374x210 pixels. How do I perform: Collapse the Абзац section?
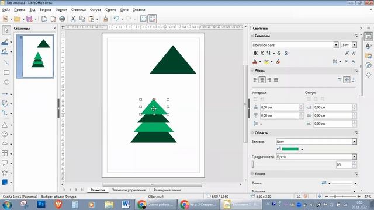252,70
